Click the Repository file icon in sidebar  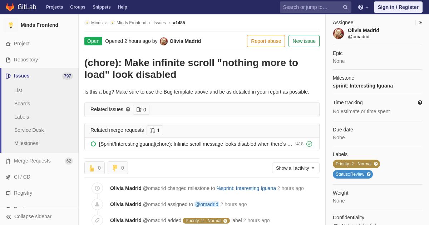point(8,60)
